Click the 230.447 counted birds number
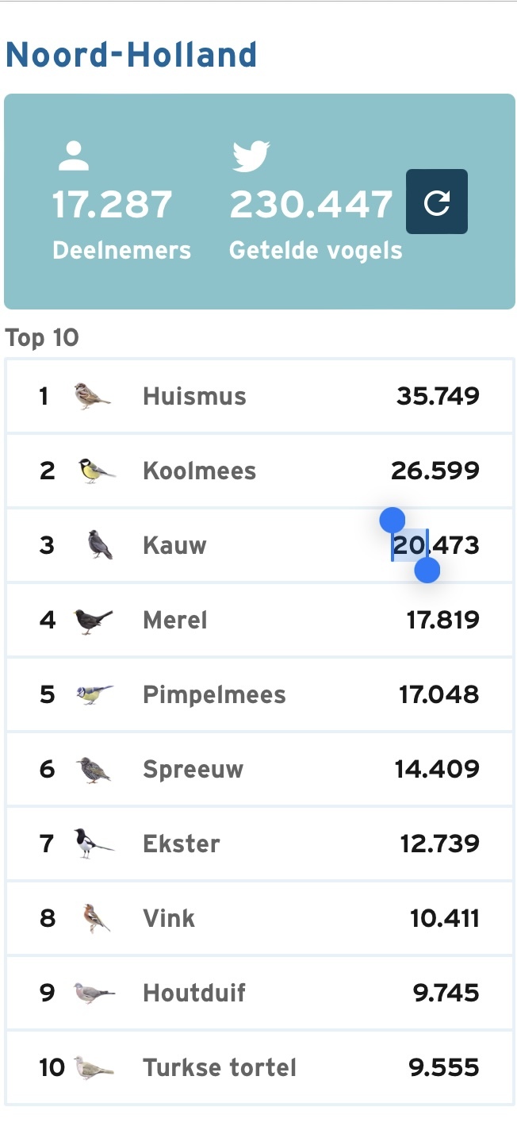Screen dimensions: 517x1130 (312, 205)
